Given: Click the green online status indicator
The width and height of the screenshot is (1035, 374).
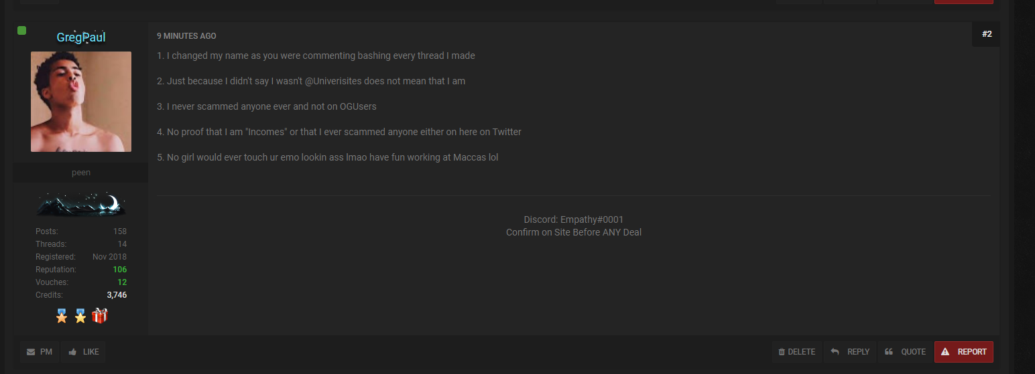Looking at the screenshot, I should pyautogui.click(x=21, y=30).
